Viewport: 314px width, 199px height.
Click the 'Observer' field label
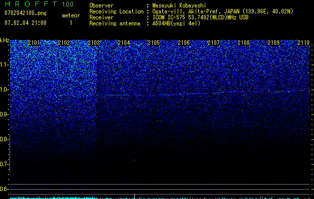tap(101, 5)
